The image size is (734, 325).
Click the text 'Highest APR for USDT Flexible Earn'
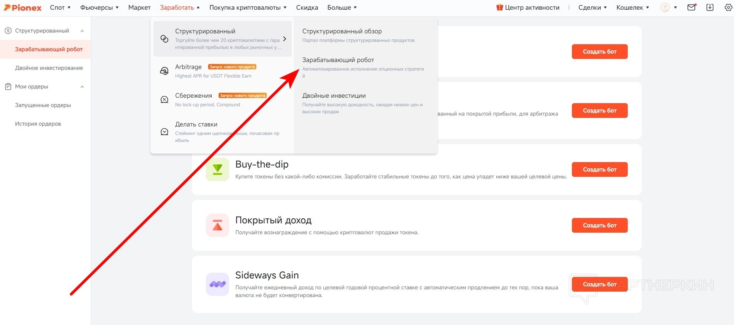point(213,76)
